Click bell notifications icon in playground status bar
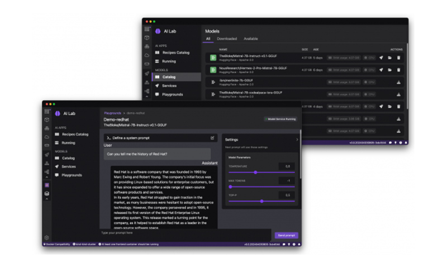 pyautogui.click(x=299, y=245)
